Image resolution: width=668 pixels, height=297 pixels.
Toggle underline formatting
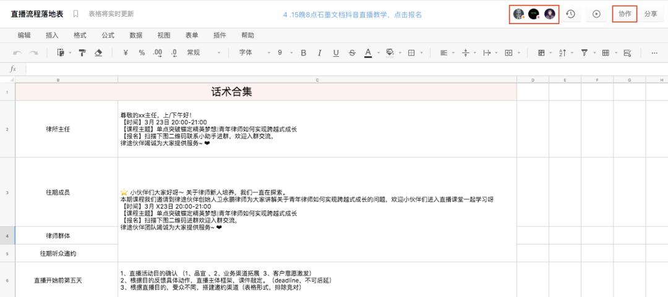[336, 52]
